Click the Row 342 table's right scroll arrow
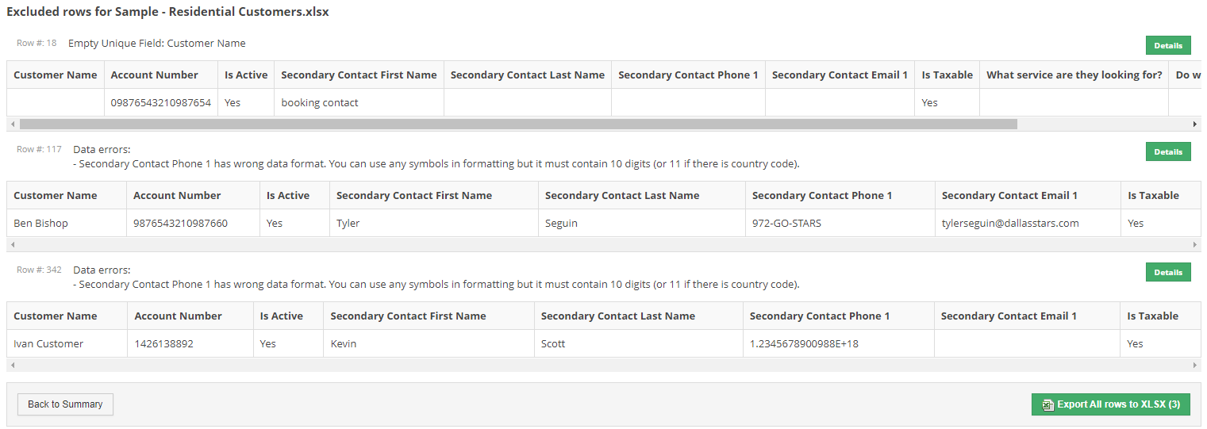 click(1195, 365)
